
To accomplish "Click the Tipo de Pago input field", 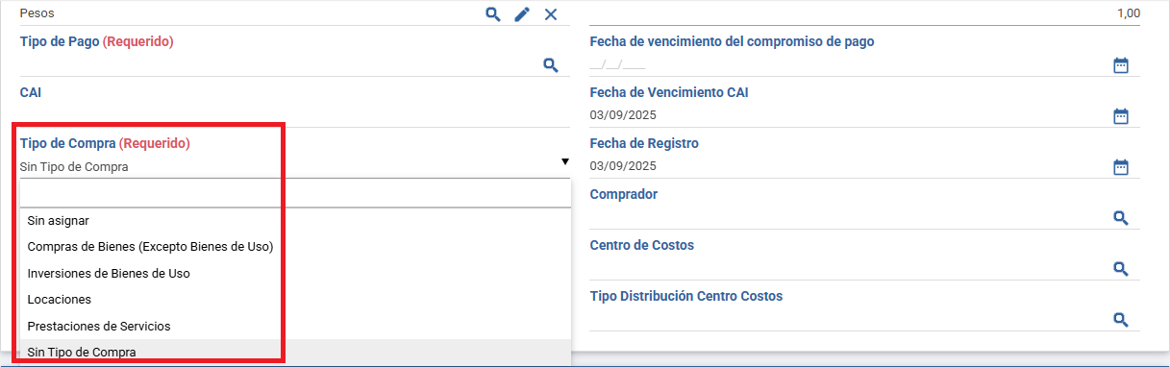I will click(x=279, y=65).
